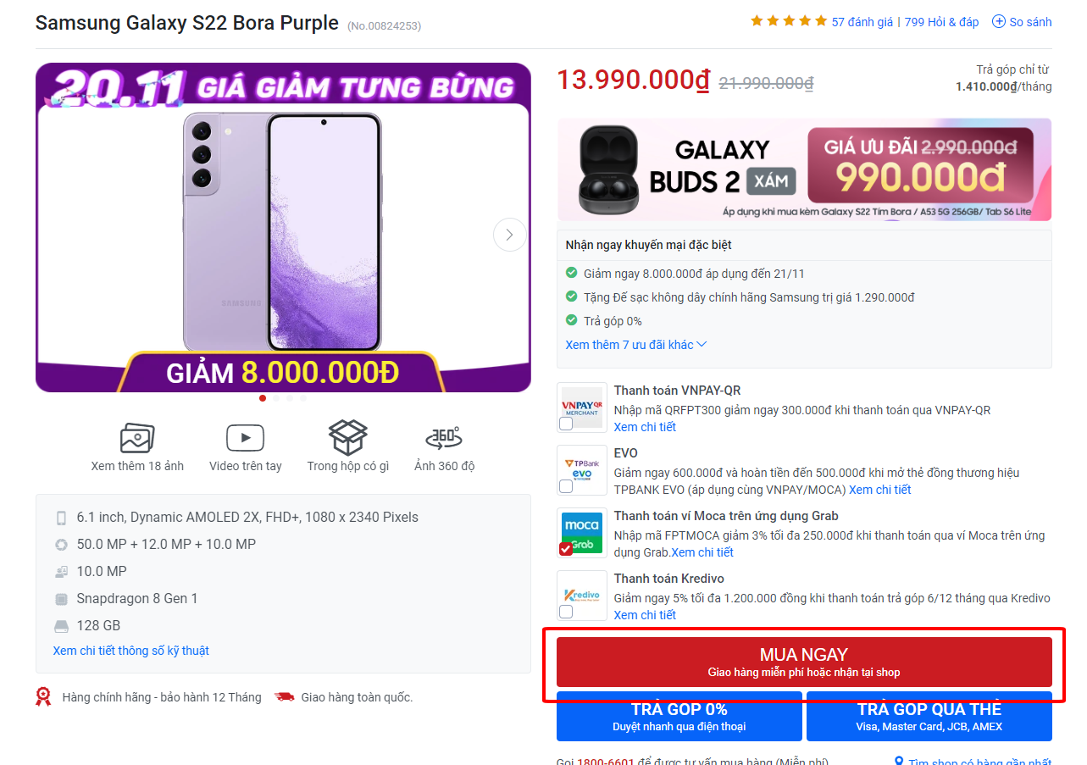This screenshot has height=765, width=1087.
Task: View the 'Ảnh 360 độ' icon
Action: coord(444,438)
